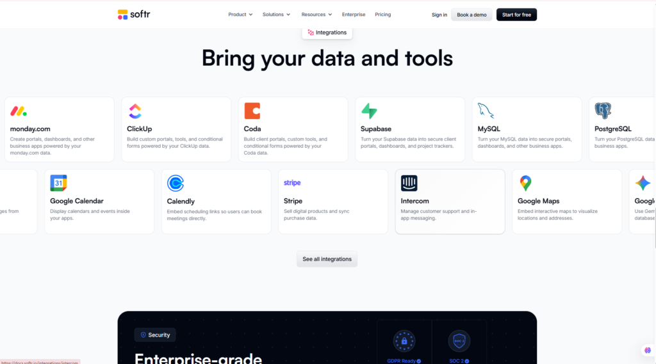Click 'Build custom portals' ClickUp description
This screenshot has width=656, height=364.
(x=174, y=143)
